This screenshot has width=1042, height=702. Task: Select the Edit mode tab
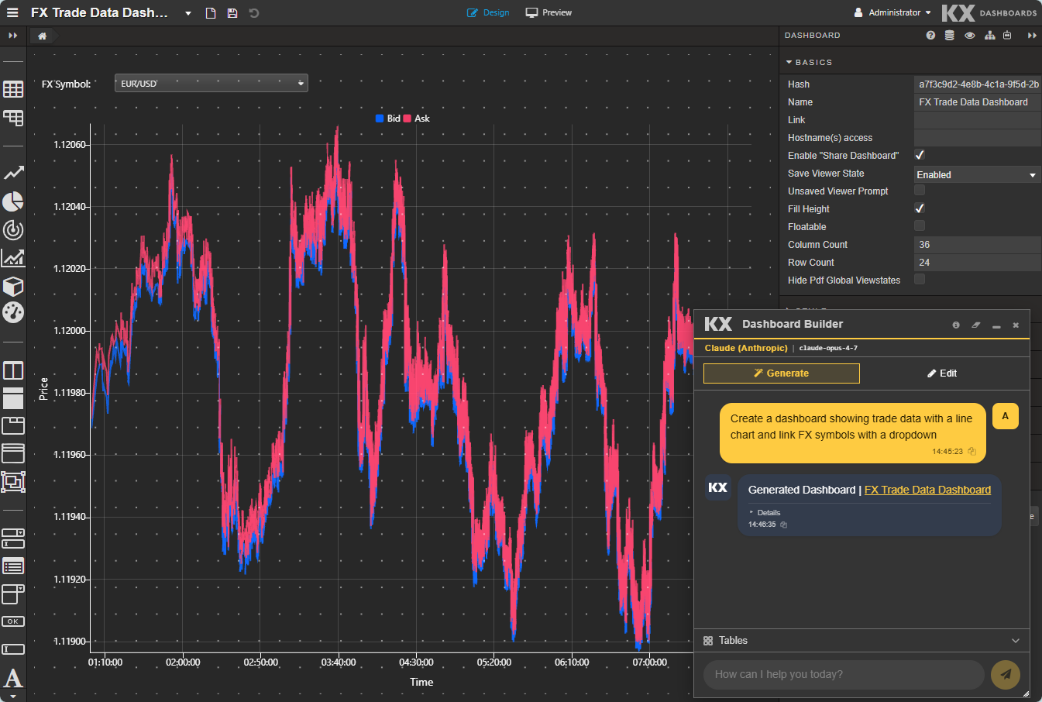pyautogui.click(x=942, y=373)
